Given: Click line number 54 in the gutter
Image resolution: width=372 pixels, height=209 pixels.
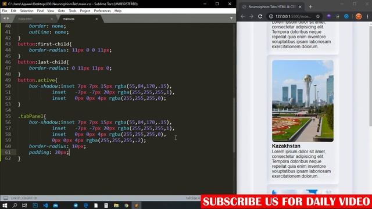Looking at the screenshot, I should [8, 110].
